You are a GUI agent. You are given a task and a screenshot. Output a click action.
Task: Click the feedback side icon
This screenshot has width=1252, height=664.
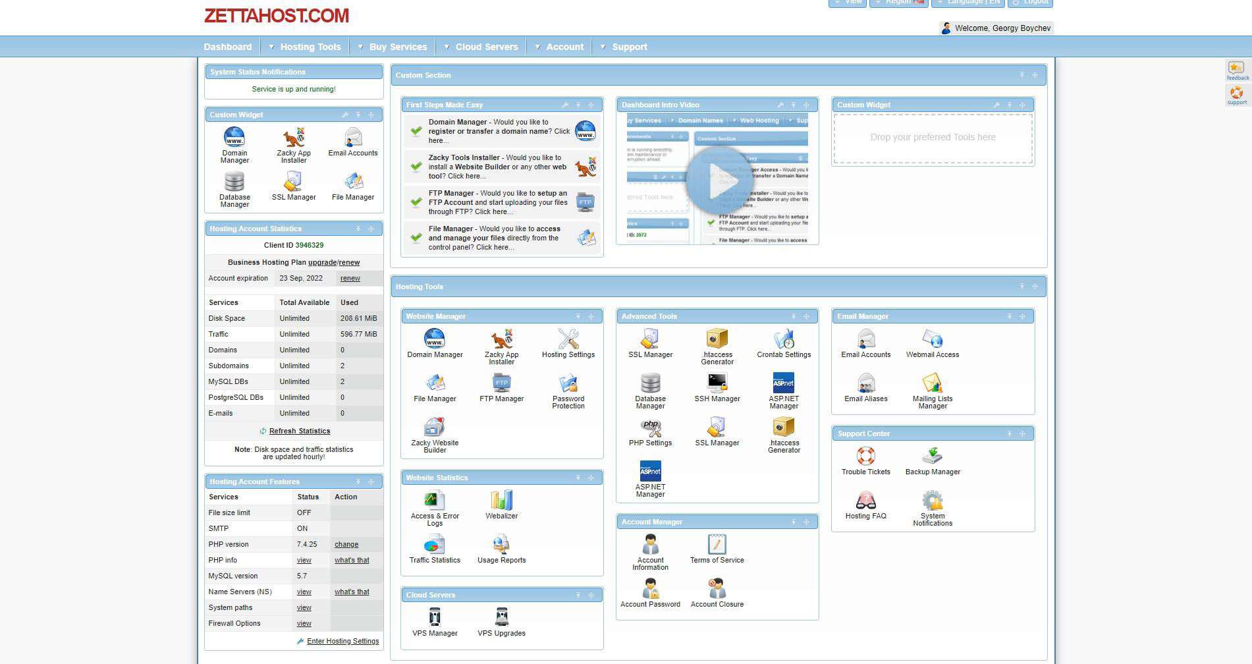1237,70
